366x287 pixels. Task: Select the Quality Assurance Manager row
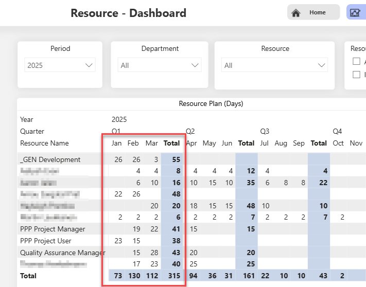pos(63,253)
